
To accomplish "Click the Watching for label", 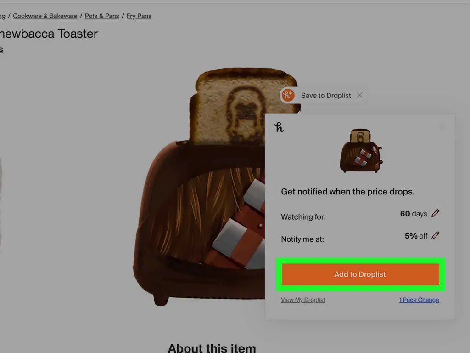I will click(303, 217).
